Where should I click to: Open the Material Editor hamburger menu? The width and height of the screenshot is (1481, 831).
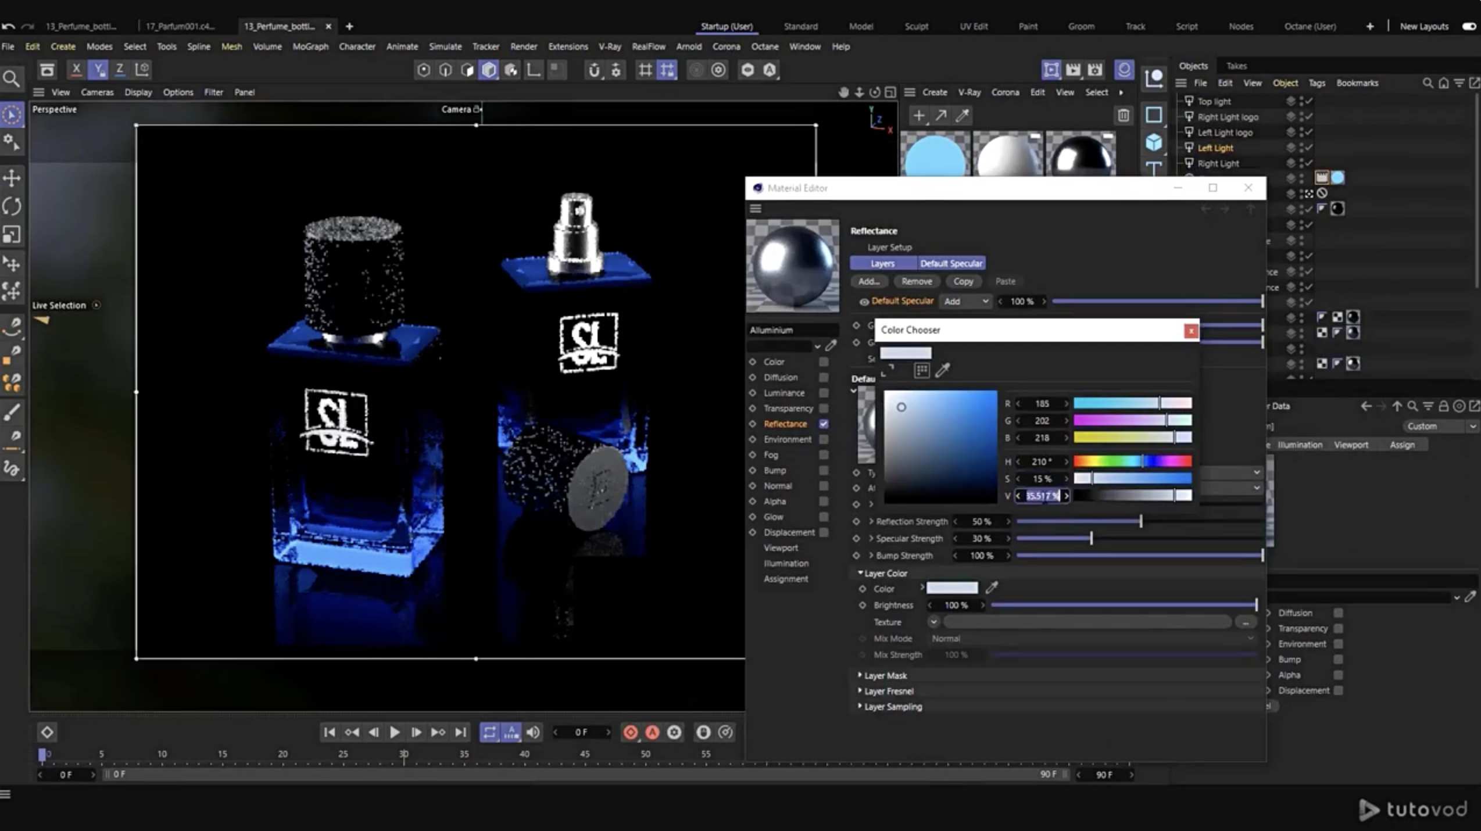click(x=755, y=208)
